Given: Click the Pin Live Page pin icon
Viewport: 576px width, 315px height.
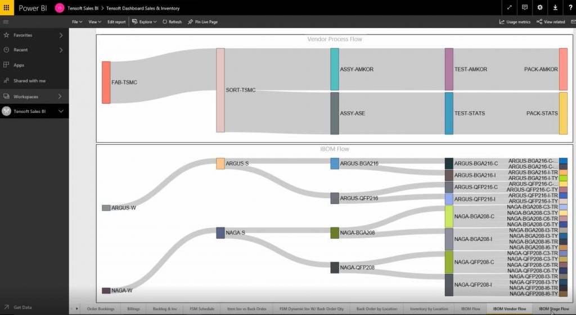Looking at the screenshot, I should [190, 22].
